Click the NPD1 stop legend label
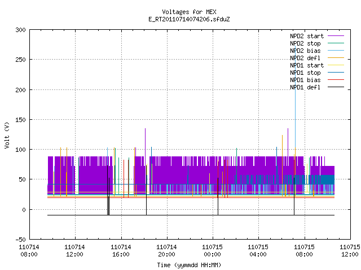This screenshot has height=270, width=361. 305,73
